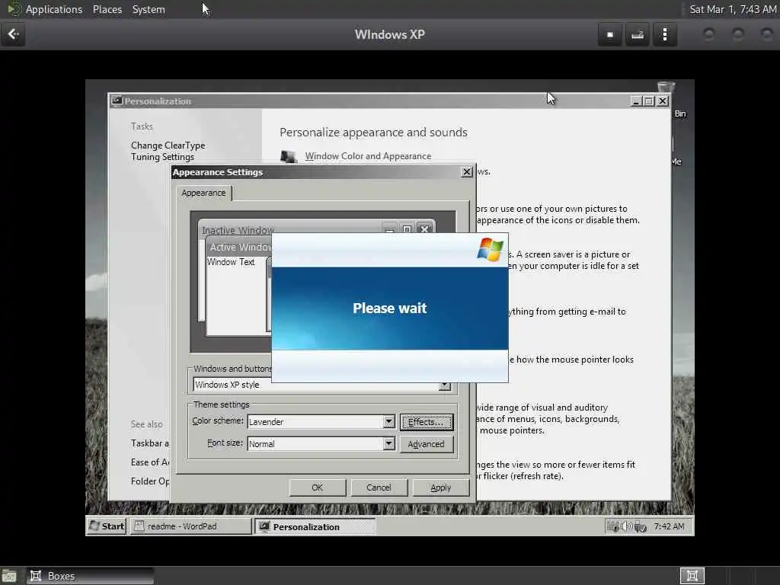Open the Windows XP Start button
The image size is (780, 585).
(x=107, y=526)
